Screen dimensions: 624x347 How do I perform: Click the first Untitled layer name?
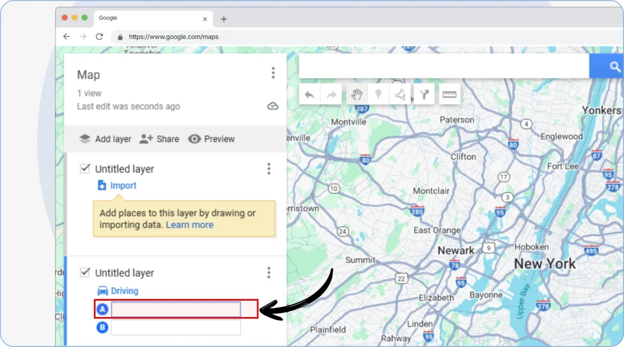tap(124, 169)
